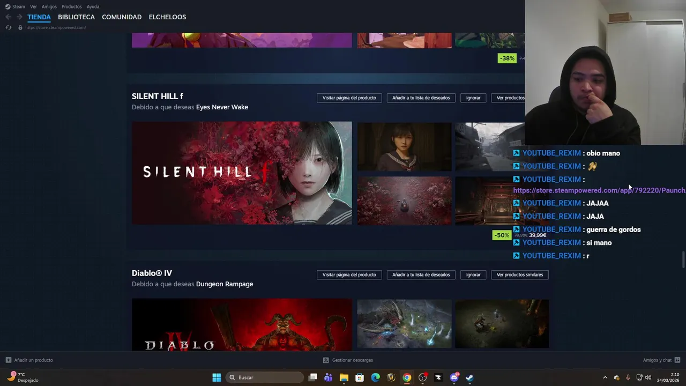Viewport: 686px width, 386px height.
Task: Open Microsoft Store from the taskbar
Action: pos(360,377)
